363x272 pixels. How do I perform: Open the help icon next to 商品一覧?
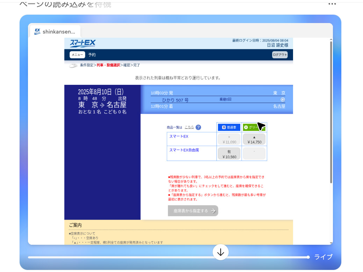pos(198,127)
